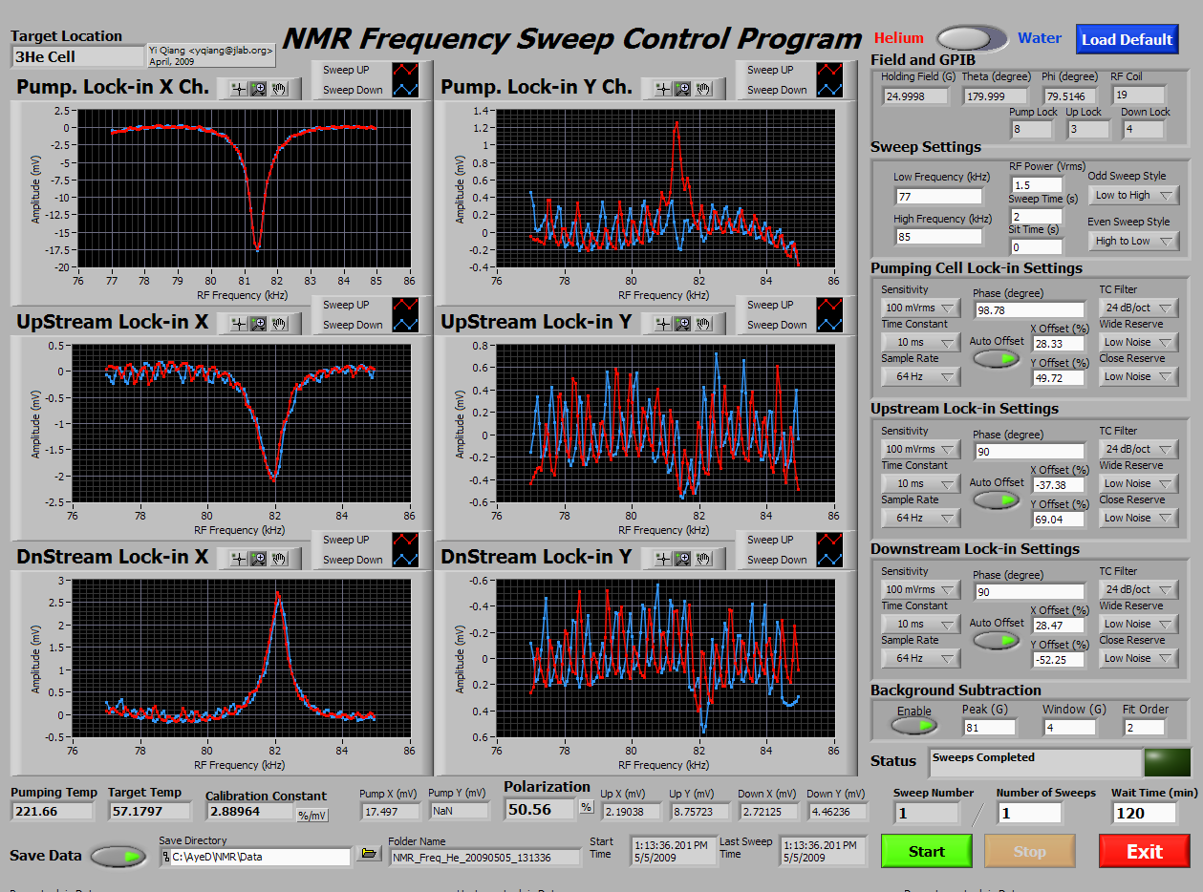Click the percent unit button next to Polarization
Screen dimensions: 1203x892
[587, 808]
